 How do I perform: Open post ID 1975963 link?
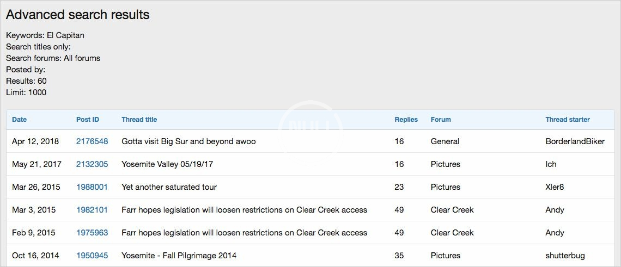(92, 233)
